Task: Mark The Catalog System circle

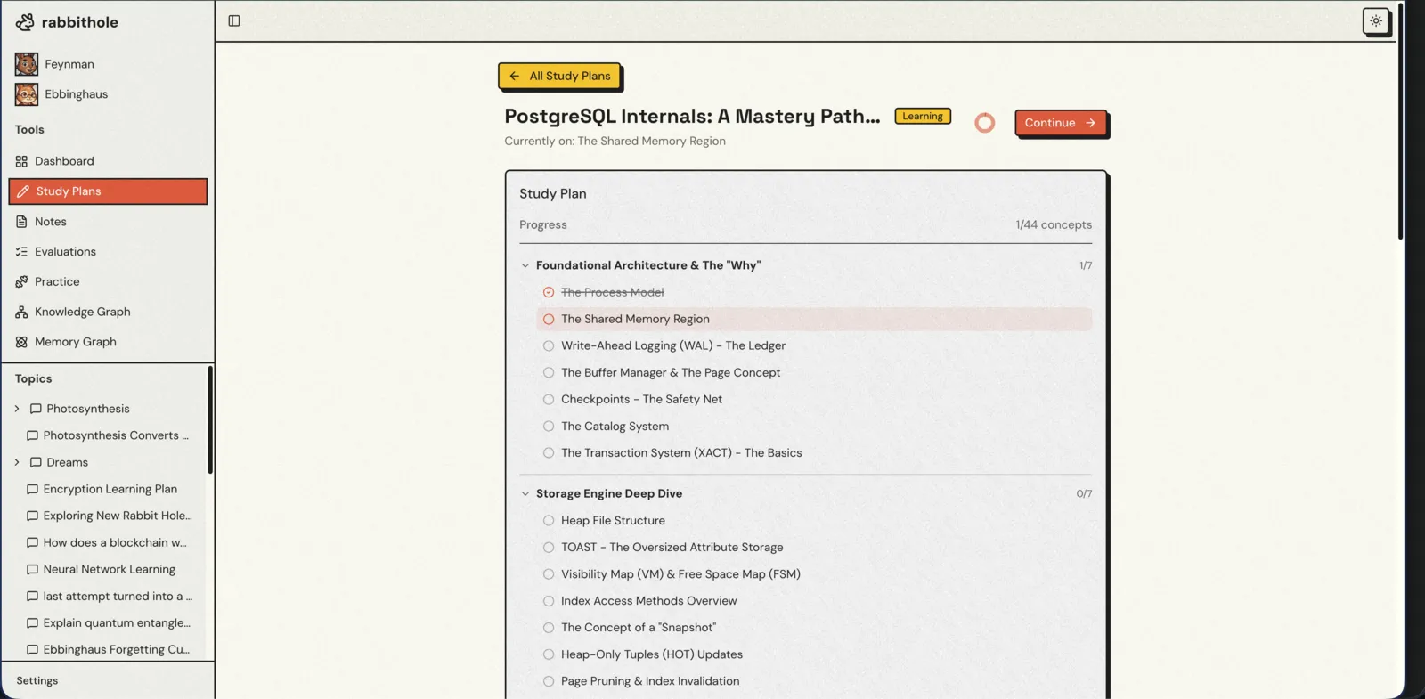Action: coord(549,426)
